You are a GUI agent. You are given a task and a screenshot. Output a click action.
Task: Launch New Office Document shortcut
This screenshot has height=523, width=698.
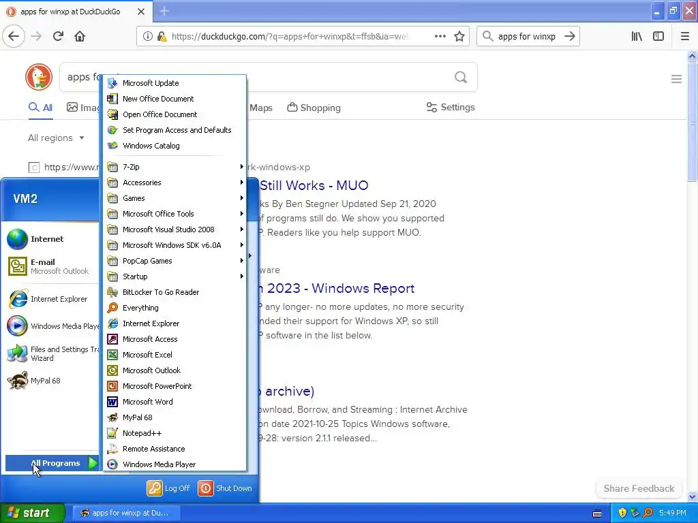point(174,99)
